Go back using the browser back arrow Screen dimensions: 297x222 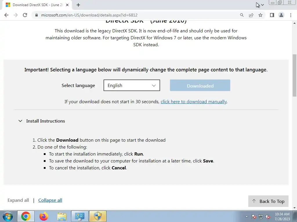click(x=6, y=15)
